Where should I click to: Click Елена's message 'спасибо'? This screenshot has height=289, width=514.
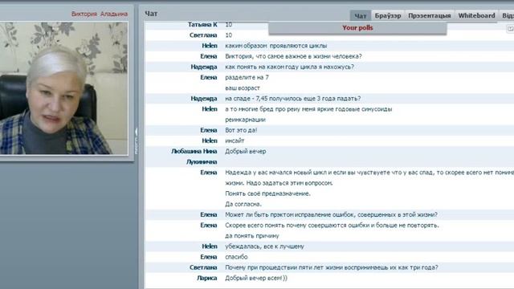[236, 257]
